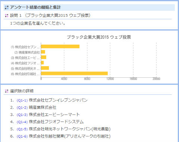Open the (Q1-4) link

tap(22, 122)
